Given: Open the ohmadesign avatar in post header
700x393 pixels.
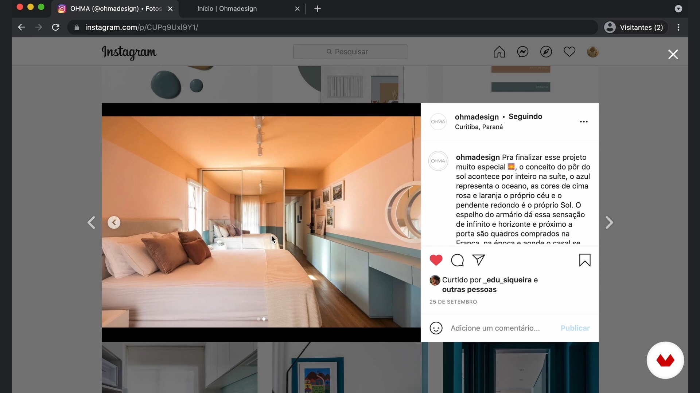Looking at the screenshot, I should pos(438,122).
